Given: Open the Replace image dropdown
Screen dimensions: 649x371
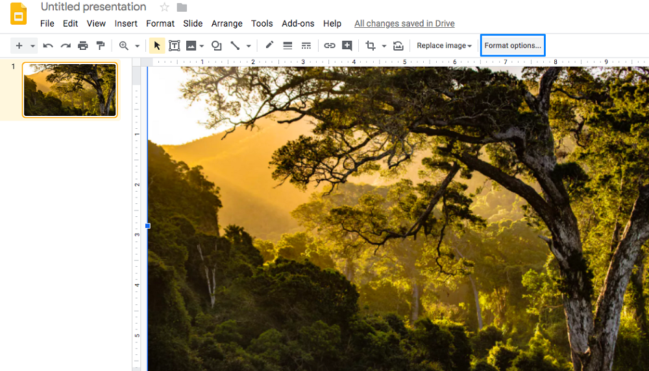Looking at the screenshot, I should (444, 46).
